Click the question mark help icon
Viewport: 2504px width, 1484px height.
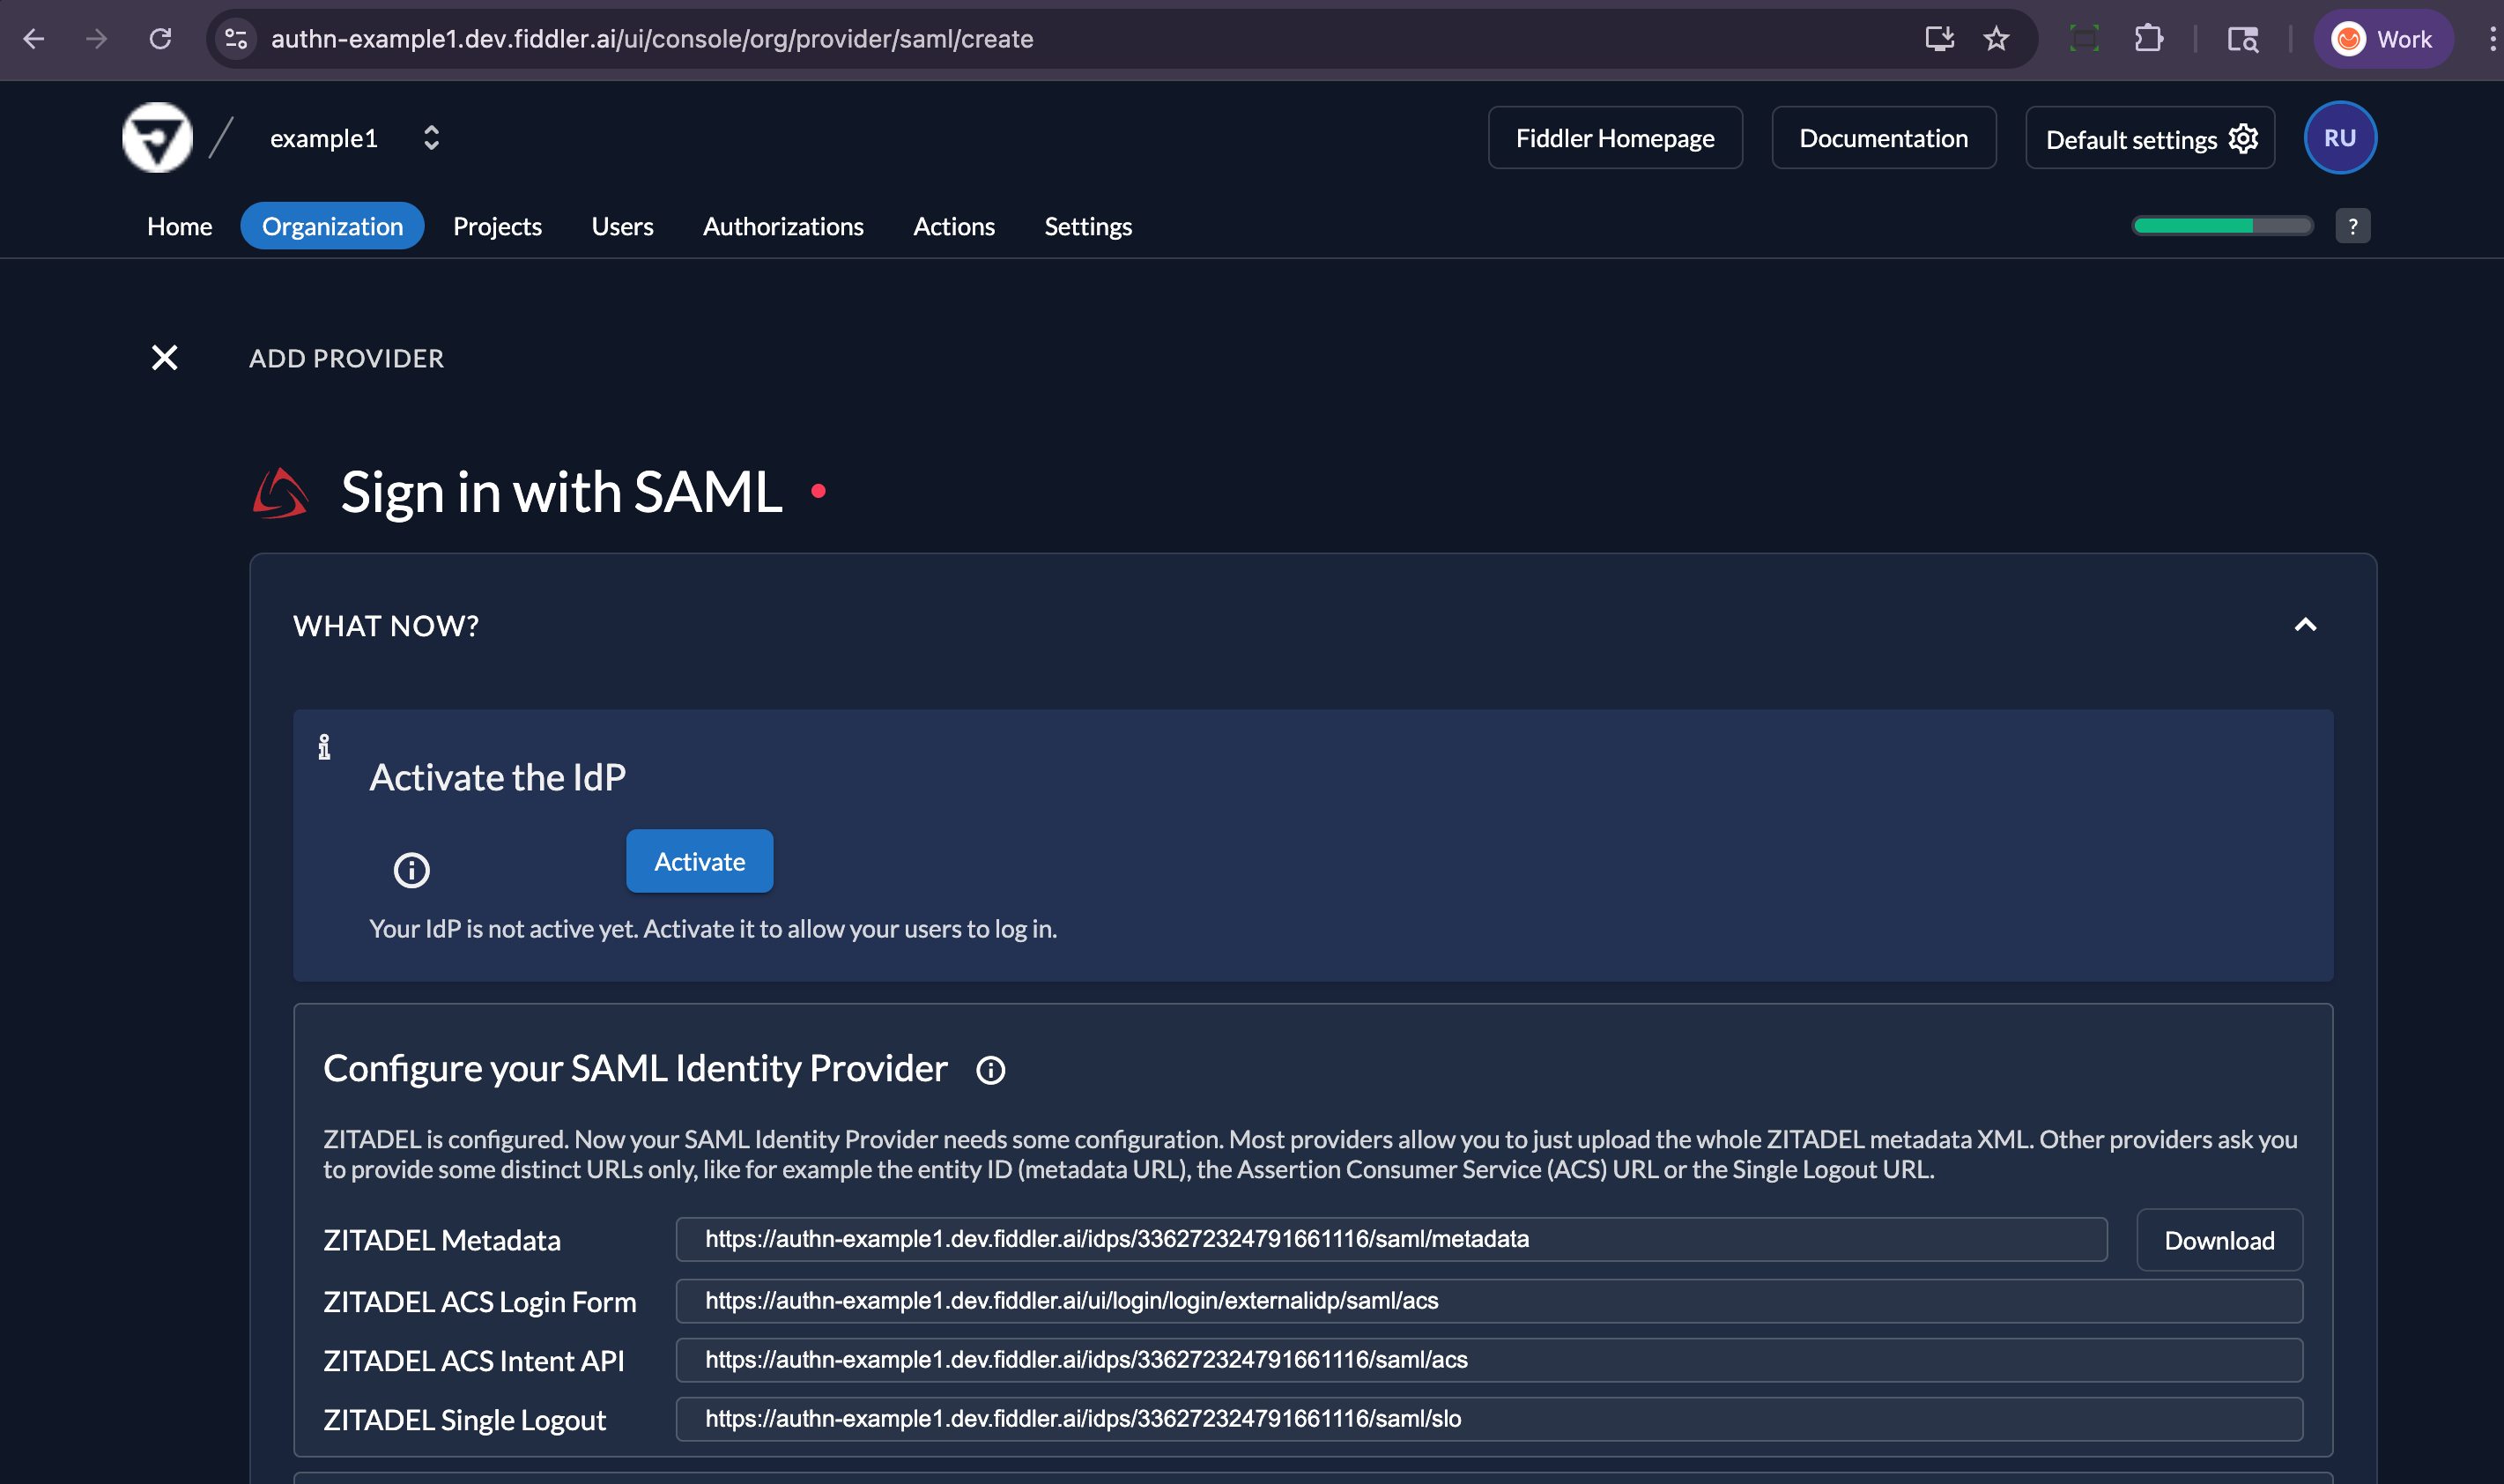pyautogui.click(x=2353, y=225)
